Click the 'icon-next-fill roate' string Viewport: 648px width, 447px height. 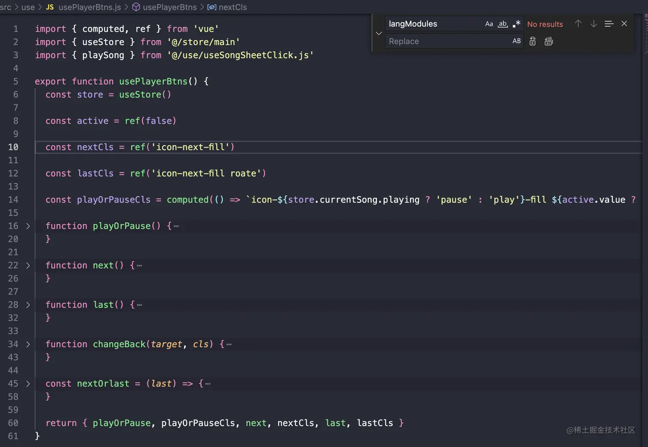pos(207,174)
